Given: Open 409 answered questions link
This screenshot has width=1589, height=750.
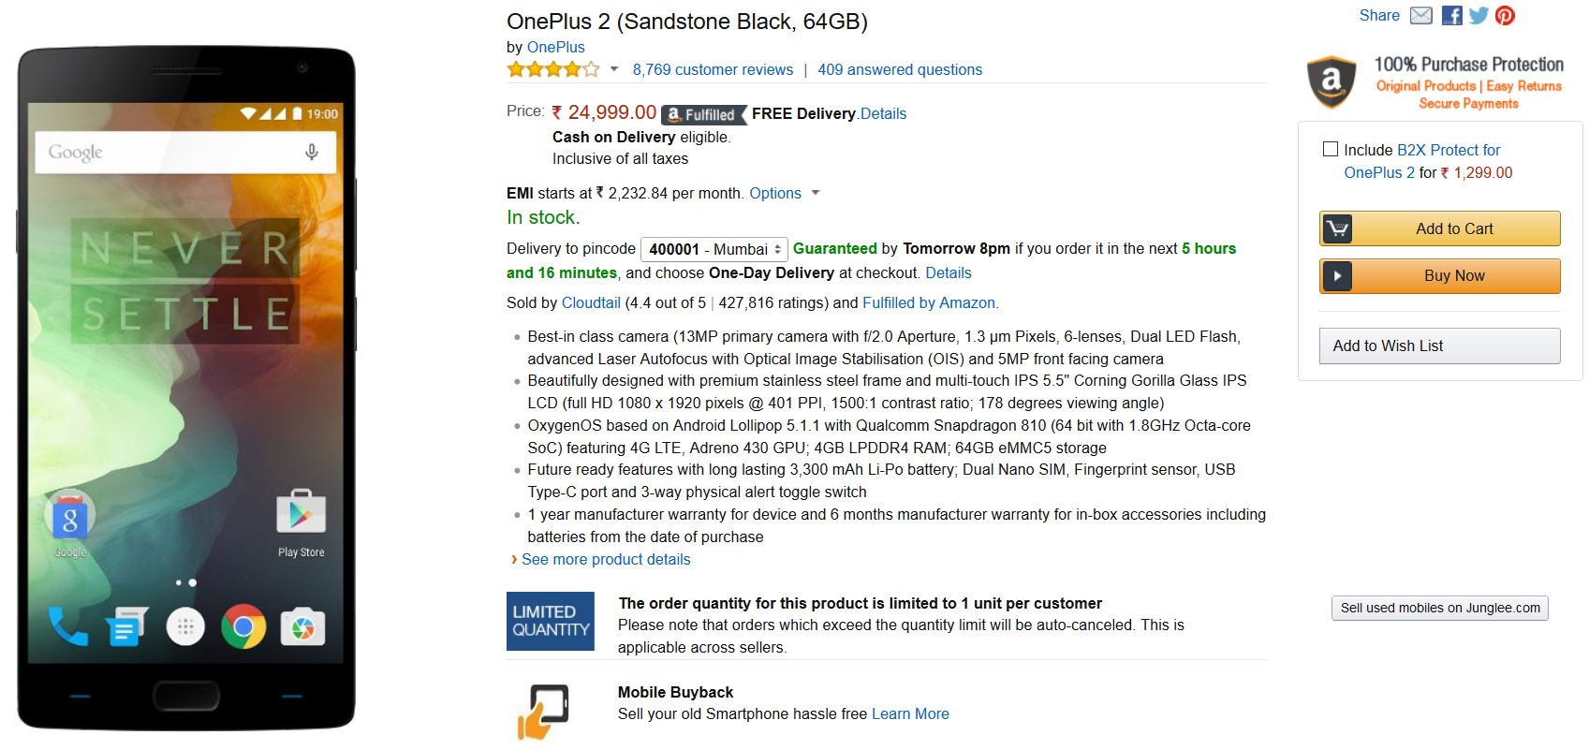Looking at the screenshot, I should [900, 69].
